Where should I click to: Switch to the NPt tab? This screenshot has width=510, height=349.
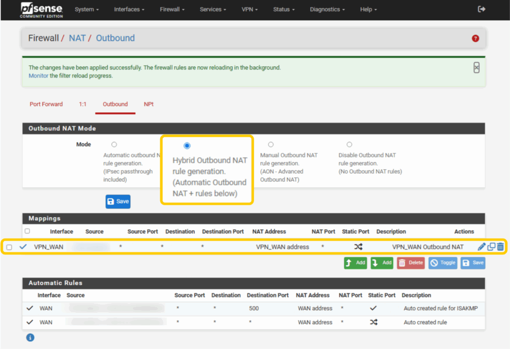coord(148,104)
